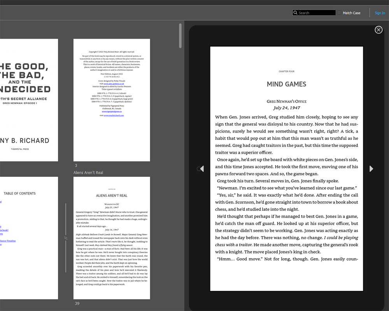Open the 'book?' table of contents link
Screen dimensions: 389x311
click(x=4, y=230)
